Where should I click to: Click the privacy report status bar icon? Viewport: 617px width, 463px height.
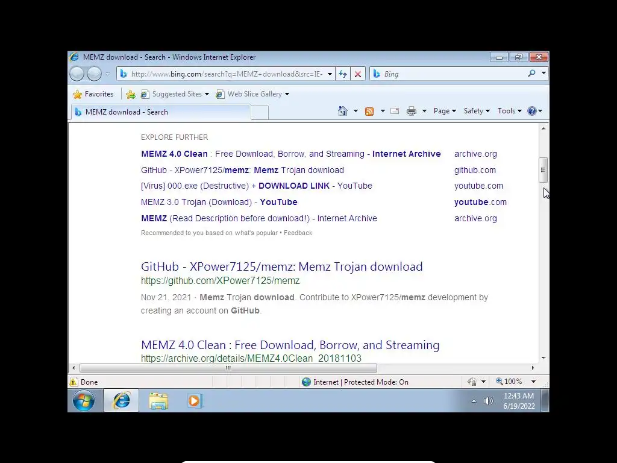click(x=472, y=382)
